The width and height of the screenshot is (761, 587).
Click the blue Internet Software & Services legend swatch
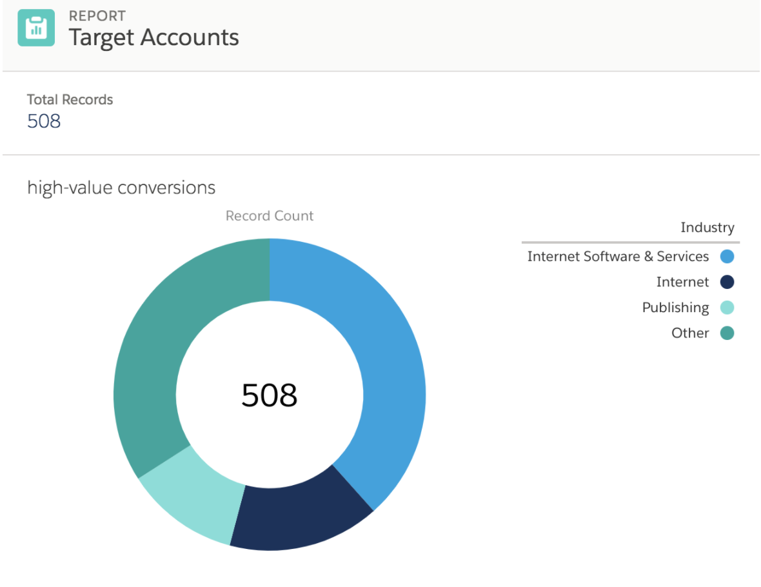727,256
